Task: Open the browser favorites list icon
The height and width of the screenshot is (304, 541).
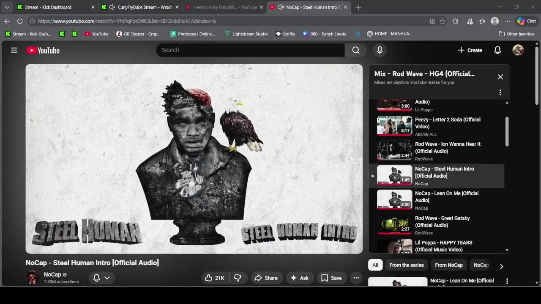Action: (x=482, y=21)
